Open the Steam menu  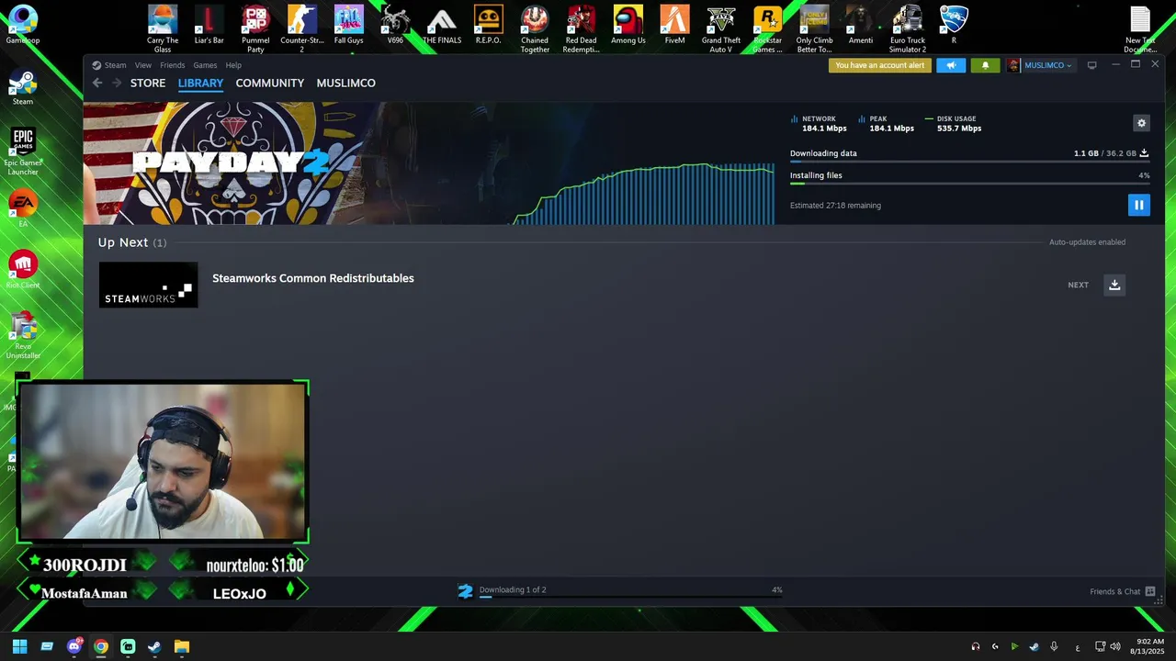[x=115, y=65]
